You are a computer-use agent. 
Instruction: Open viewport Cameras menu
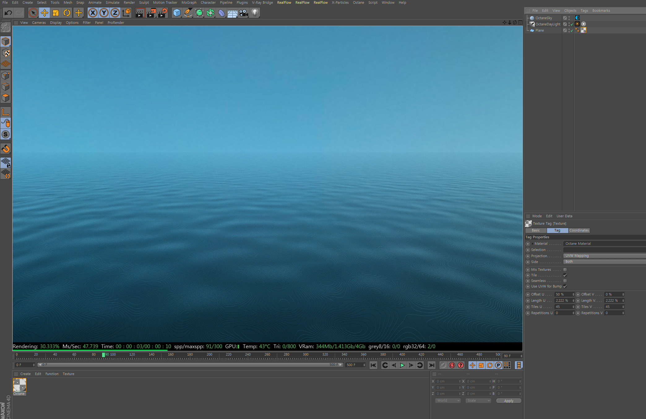39,23
